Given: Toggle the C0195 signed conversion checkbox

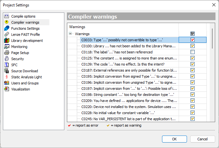Looking at the screenshot, I should point(192,76).
